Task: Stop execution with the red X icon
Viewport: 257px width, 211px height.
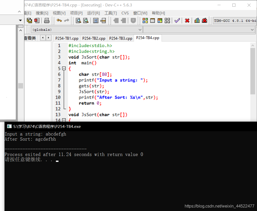Action: (187, 21)
